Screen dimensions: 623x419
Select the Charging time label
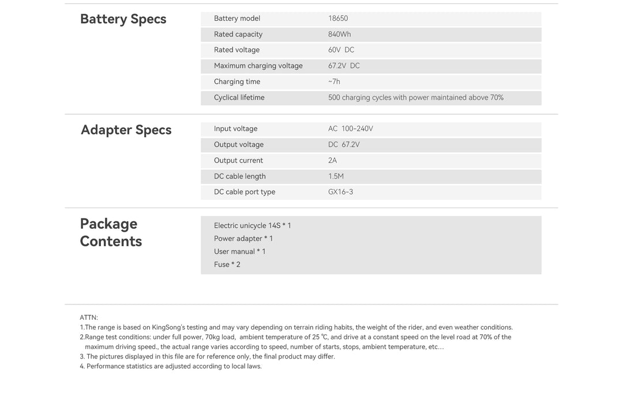237,82
